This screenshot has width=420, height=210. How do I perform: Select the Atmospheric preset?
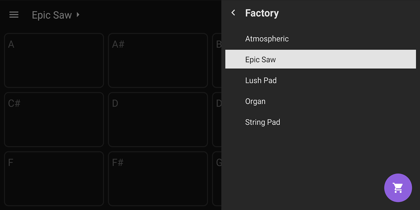tap(267, 39)
